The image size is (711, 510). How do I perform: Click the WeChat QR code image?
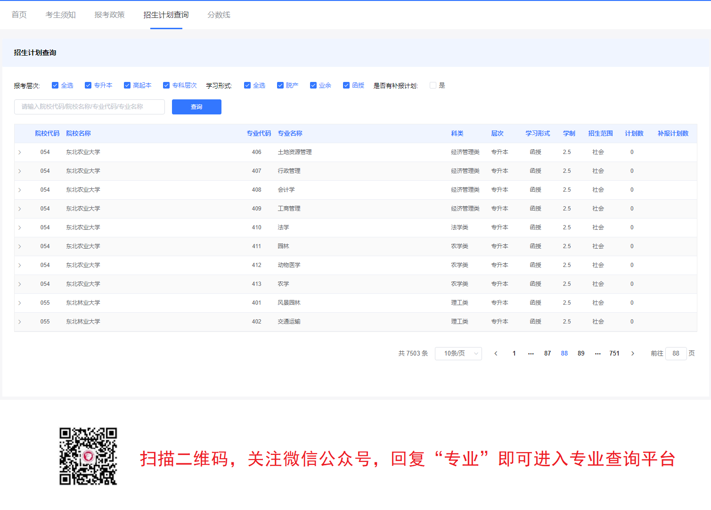click(88, 456)
